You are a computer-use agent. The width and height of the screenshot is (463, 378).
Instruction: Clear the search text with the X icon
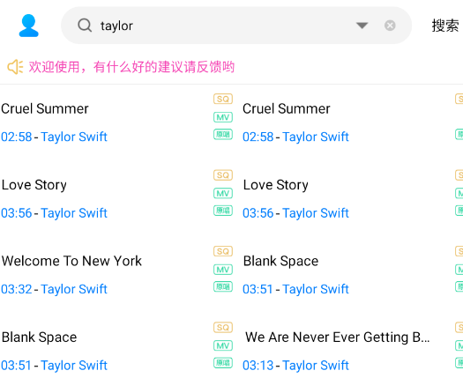click(390, 26)
